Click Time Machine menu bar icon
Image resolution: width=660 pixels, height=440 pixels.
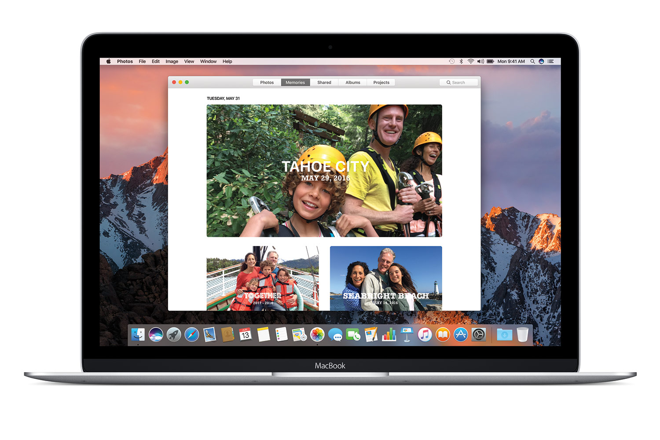[x=451, y=62]
